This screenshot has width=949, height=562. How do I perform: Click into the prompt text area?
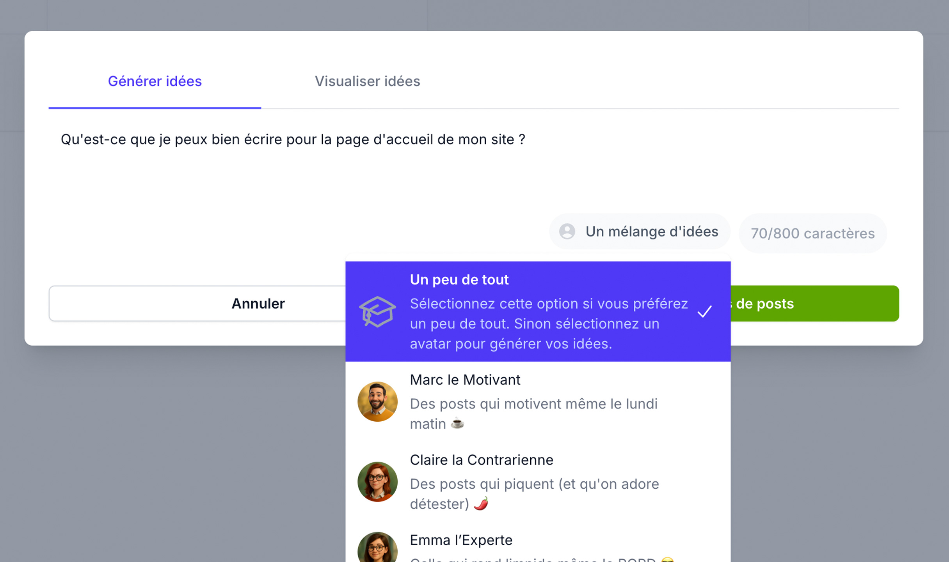(x=474, y=168)
